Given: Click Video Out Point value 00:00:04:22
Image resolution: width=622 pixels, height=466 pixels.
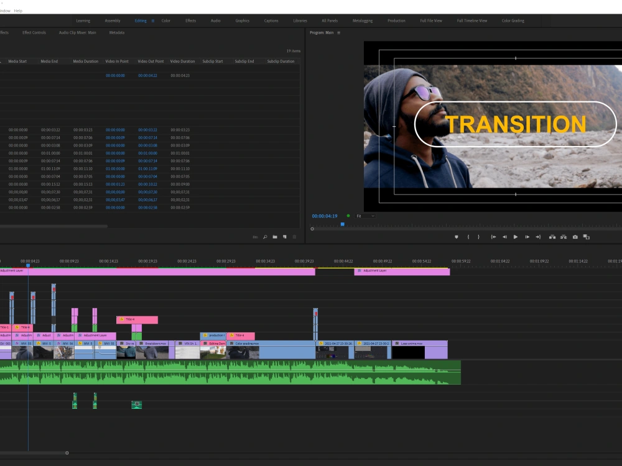Looking at the screenshot, I should click(147, 75).
